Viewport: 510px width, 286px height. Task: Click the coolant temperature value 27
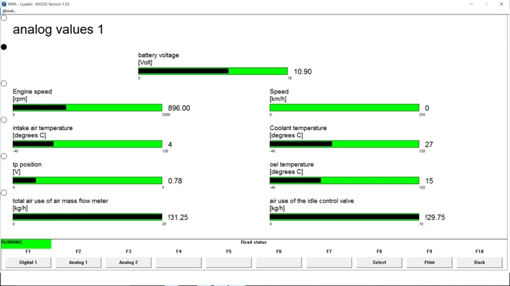point(429,144)
